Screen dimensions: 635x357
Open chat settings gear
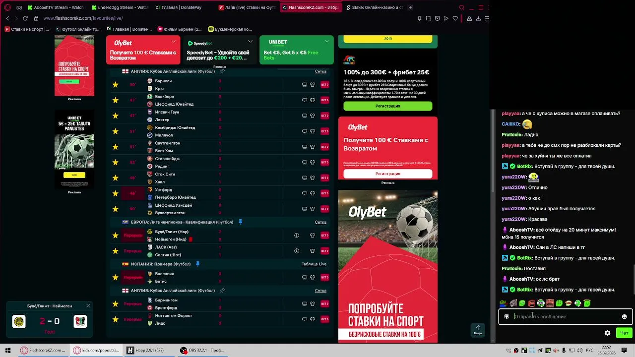(x=607, y=333)
